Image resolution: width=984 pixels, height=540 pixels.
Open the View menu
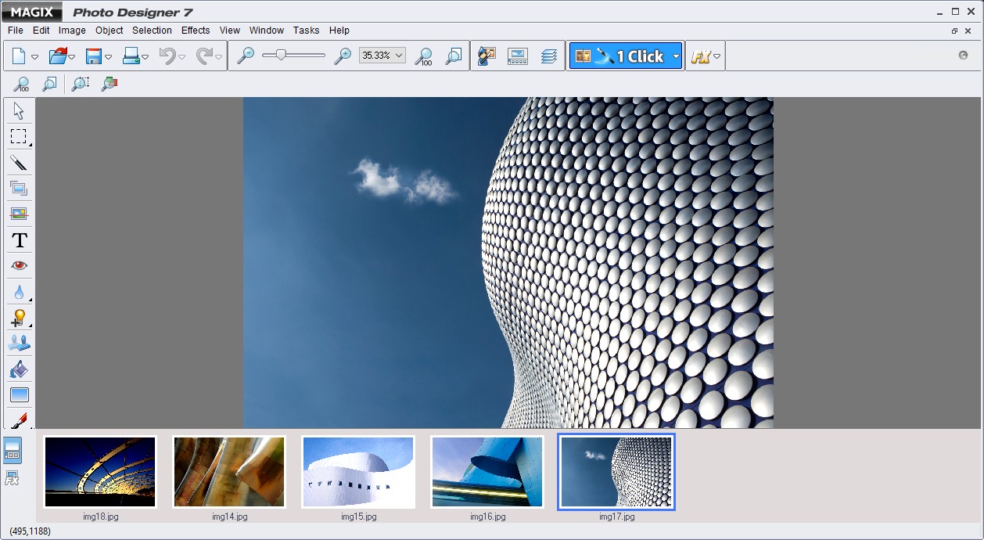[230, 31]
